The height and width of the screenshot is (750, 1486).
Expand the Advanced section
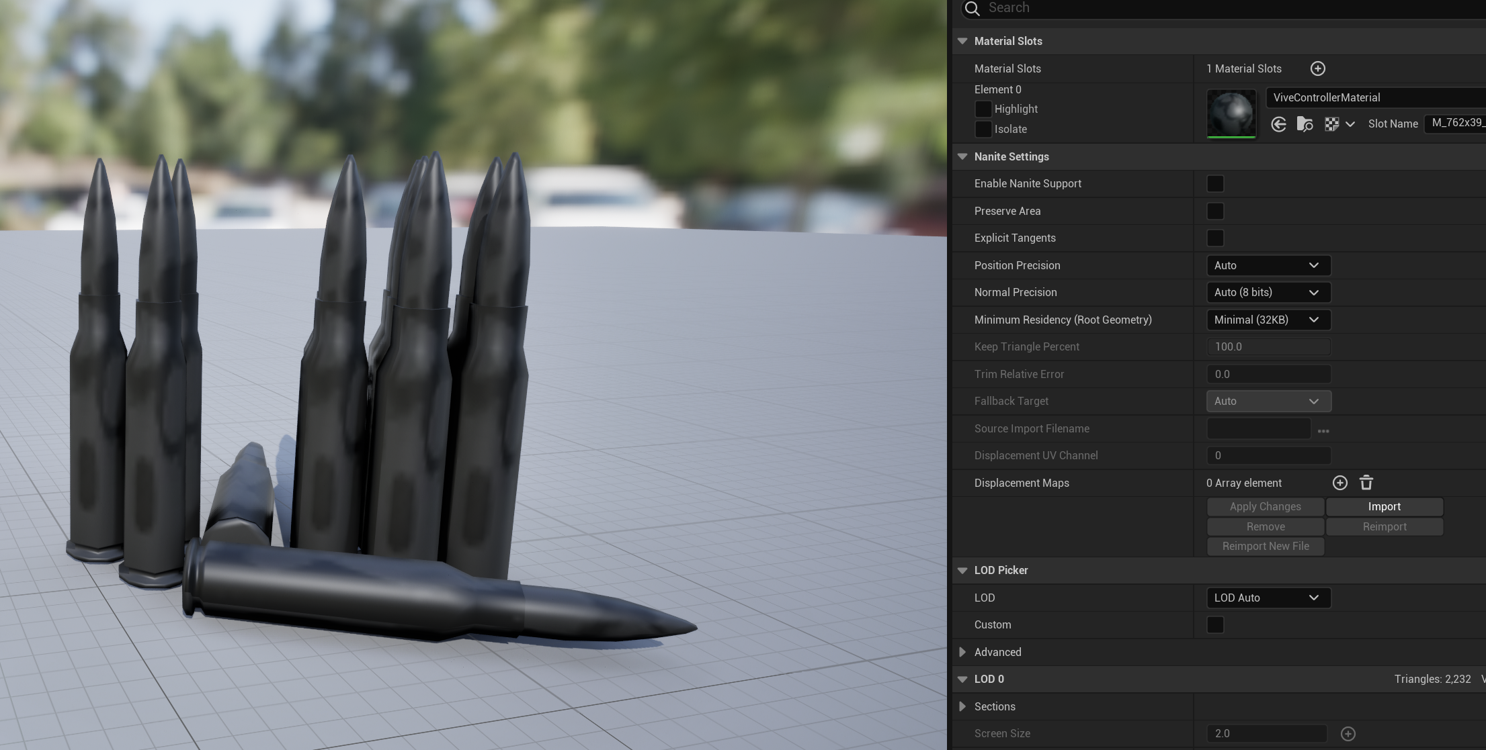coord(962,652)
